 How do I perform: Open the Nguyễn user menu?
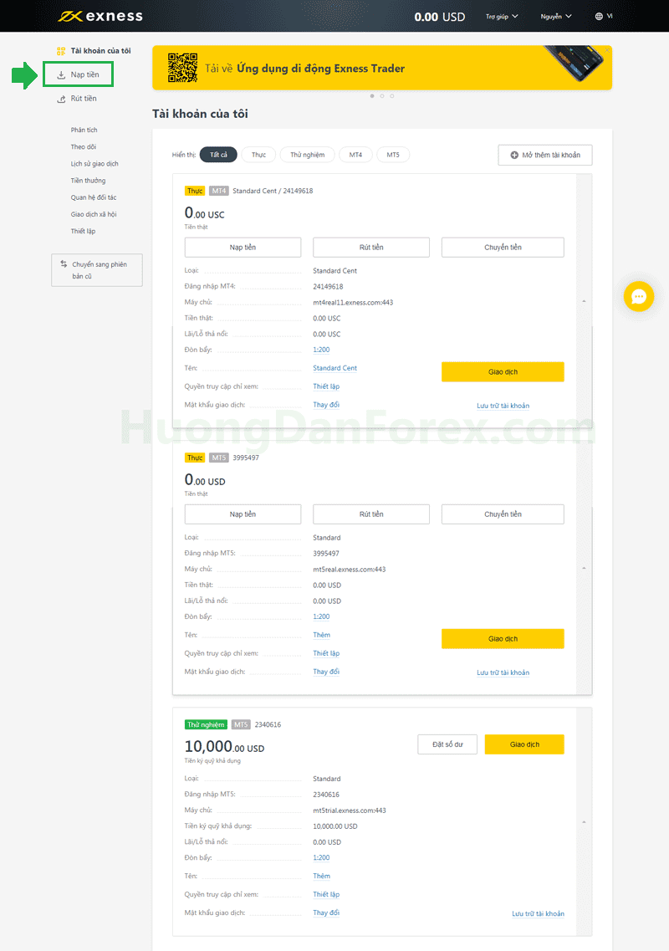(x=556, y=17)
